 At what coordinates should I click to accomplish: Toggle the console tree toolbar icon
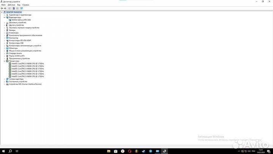[x=9, y=8]
